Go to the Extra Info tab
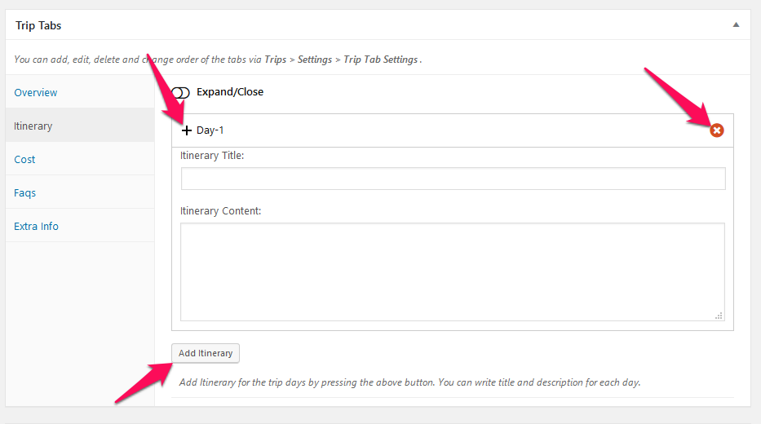Screen dimensions: 761x424 tap(36, 226)
